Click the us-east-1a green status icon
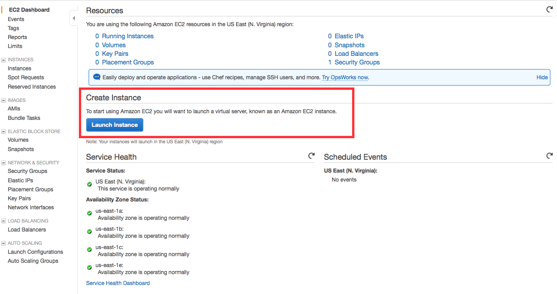Image resolution: width=557 pixels, height=294 pixels. click(89, 213)
